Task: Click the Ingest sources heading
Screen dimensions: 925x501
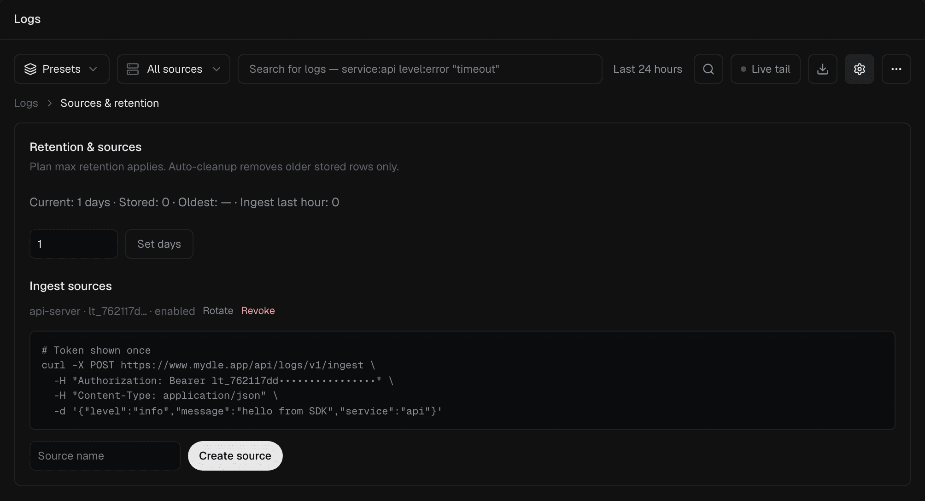Action: (70, 286)
